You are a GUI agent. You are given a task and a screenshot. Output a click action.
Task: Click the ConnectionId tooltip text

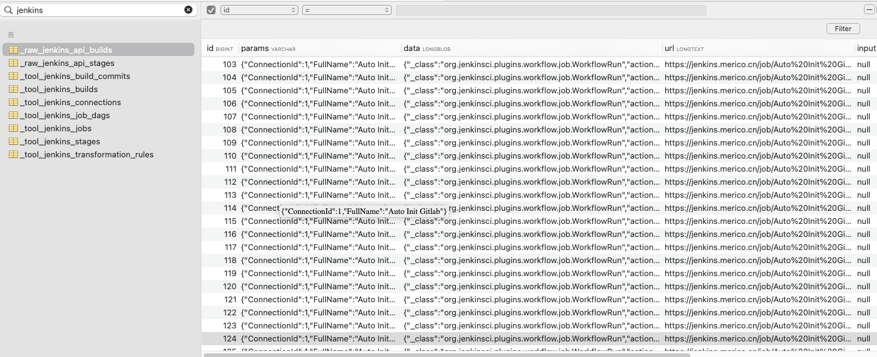click(364, 211)
